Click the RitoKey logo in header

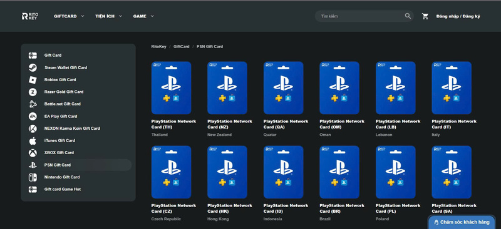29,16
